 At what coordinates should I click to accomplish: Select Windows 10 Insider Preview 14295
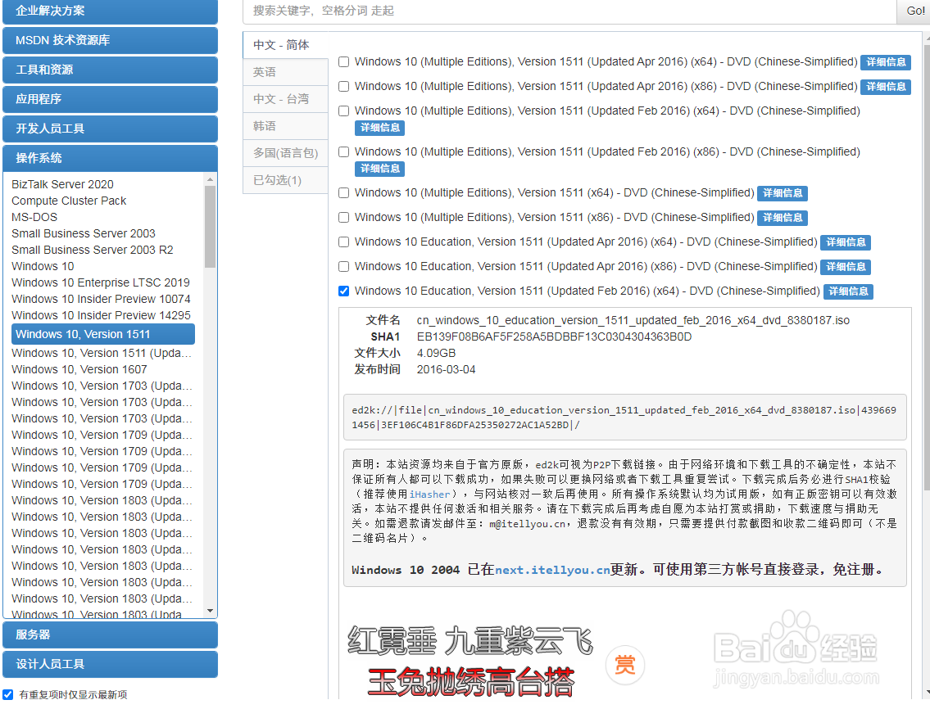click(101, 316)
